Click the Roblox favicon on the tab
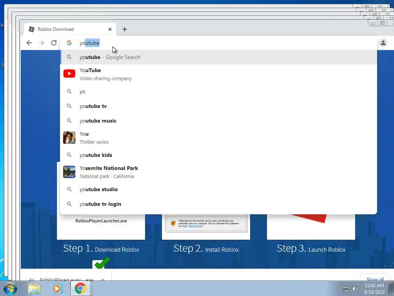This screenshot has width=394, height=296. point(32,29)
